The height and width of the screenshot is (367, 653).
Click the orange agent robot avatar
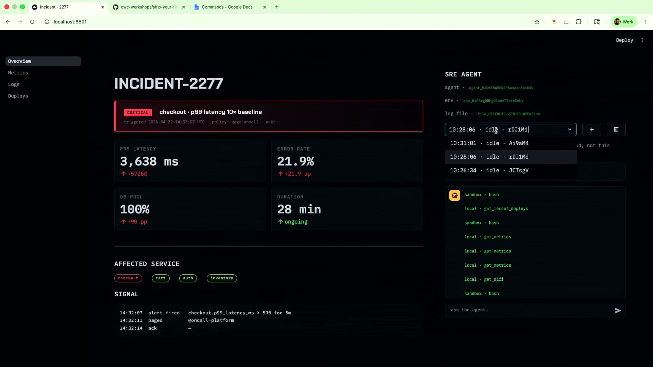coord(455,195)
